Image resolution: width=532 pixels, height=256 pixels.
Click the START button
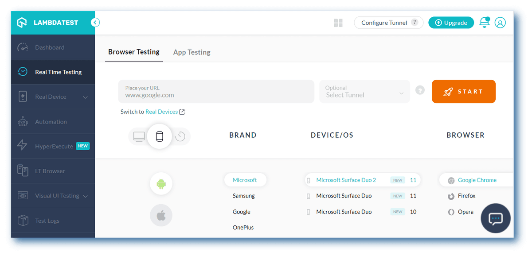point(464,91)
